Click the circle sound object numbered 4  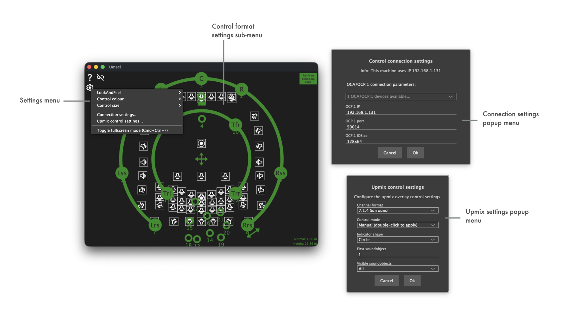202,119
